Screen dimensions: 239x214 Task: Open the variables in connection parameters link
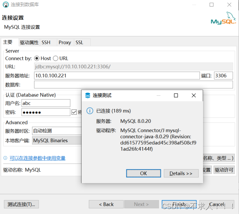pyautogui.click(x=38, y=158)
